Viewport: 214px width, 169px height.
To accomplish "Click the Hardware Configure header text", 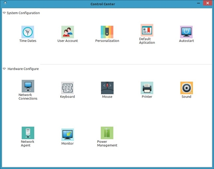I will (23, 69).
